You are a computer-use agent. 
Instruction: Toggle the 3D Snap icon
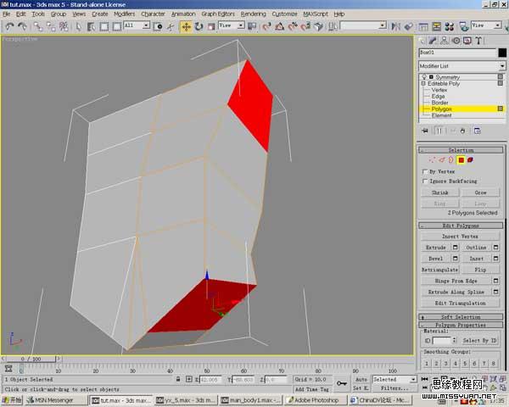pos(267,26)
